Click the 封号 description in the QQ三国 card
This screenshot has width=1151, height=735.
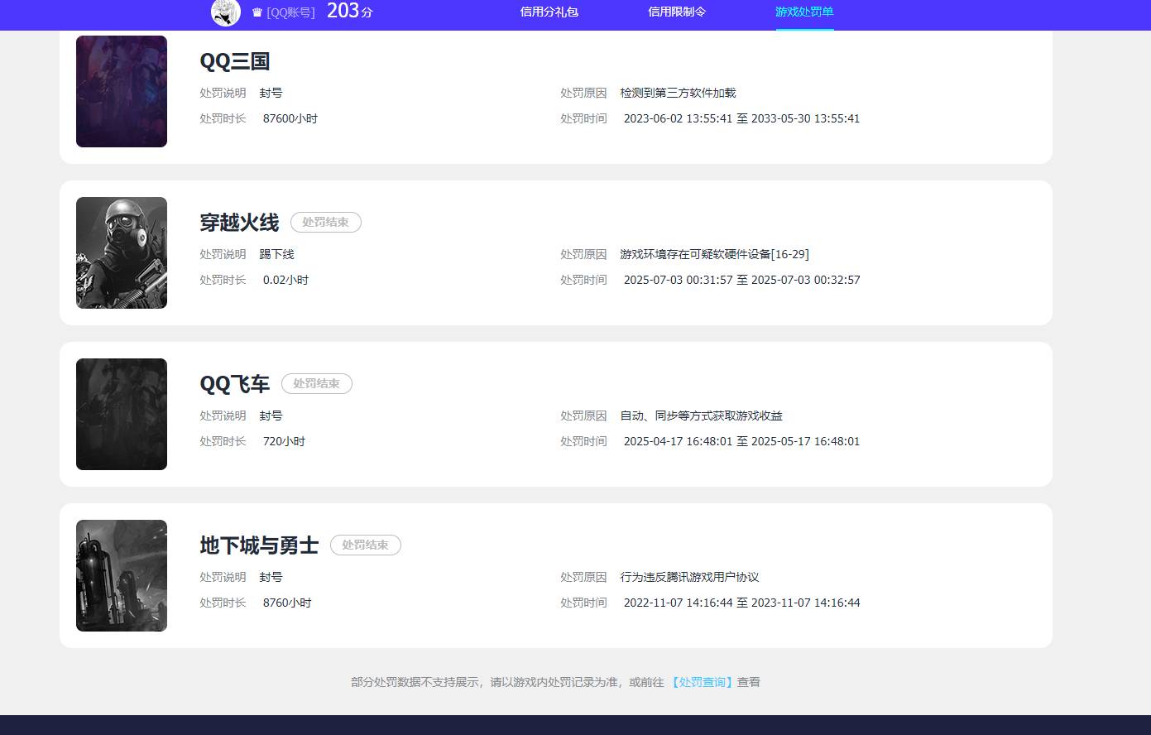coord(271,93)
